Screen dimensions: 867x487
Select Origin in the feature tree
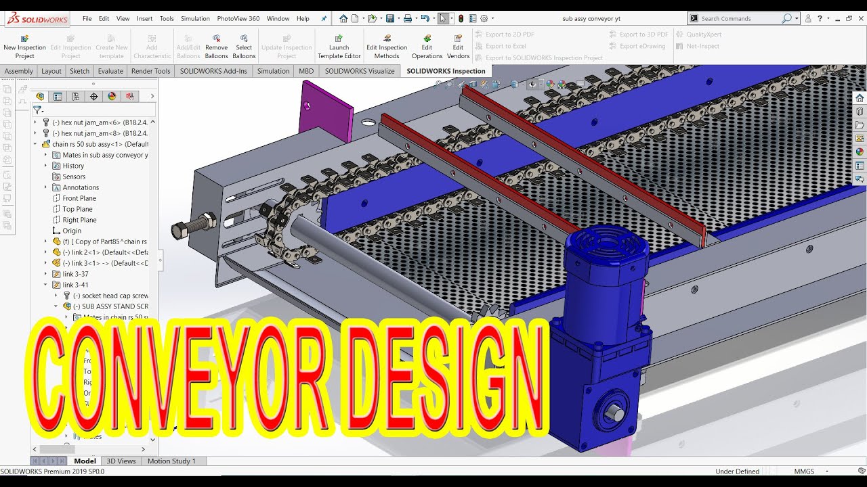click(x=72, y=231)
